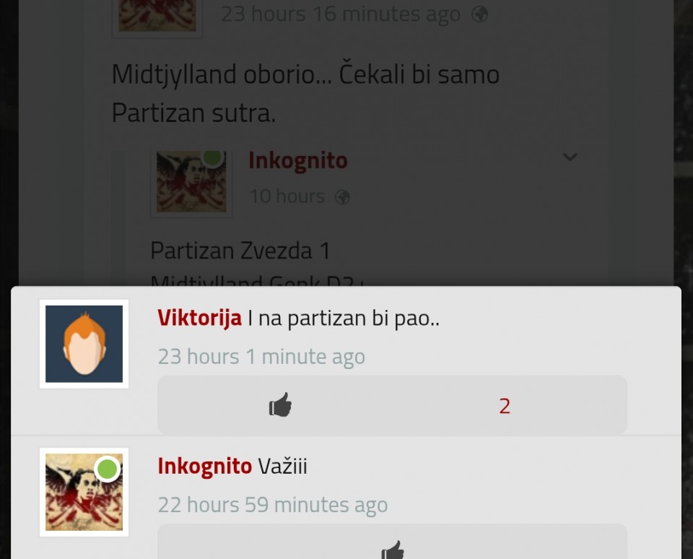
Task: Open Inkognito's avatar on the shared post
Action: tap(191, 181)
